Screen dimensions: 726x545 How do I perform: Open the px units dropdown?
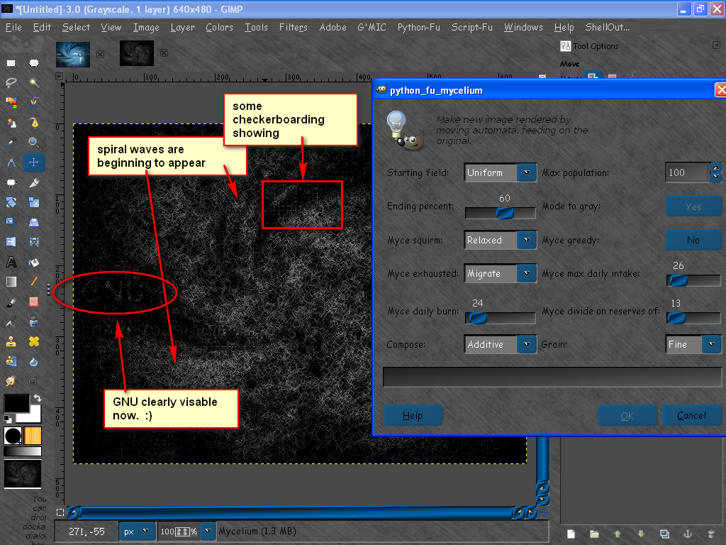137,532
